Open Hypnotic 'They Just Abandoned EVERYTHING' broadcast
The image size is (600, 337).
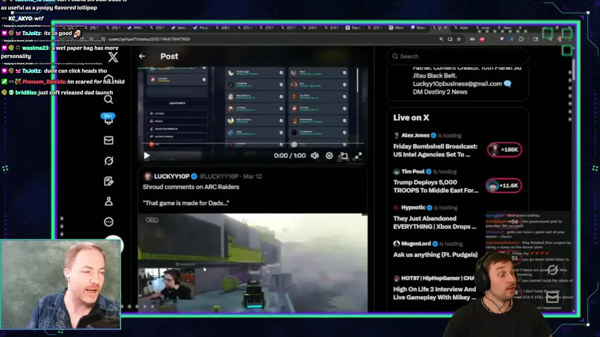coord(435,218)
